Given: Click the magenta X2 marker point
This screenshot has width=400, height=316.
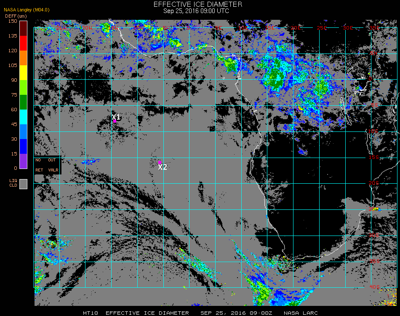Looking at the screenshot, I should (x=160, y=162).
